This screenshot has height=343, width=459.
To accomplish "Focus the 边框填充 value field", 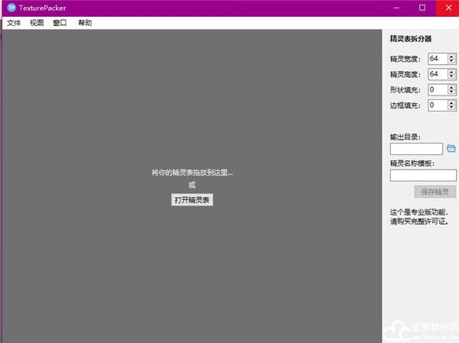I will click(438, 105).
